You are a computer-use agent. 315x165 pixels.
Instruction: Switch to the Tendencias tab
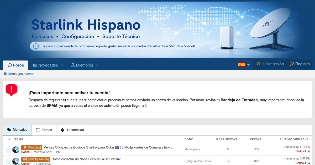[x=72, y=130]
